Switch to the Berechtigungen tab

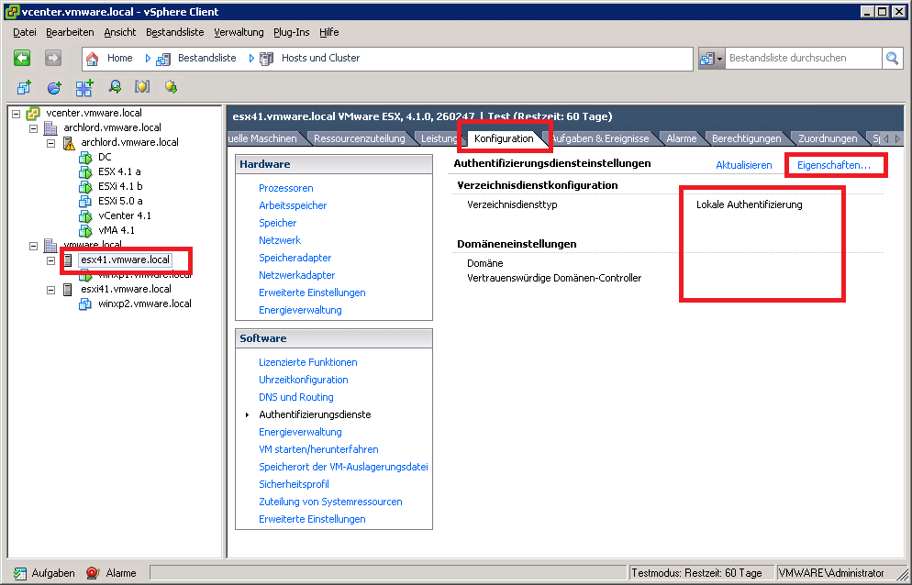(746, 138)
